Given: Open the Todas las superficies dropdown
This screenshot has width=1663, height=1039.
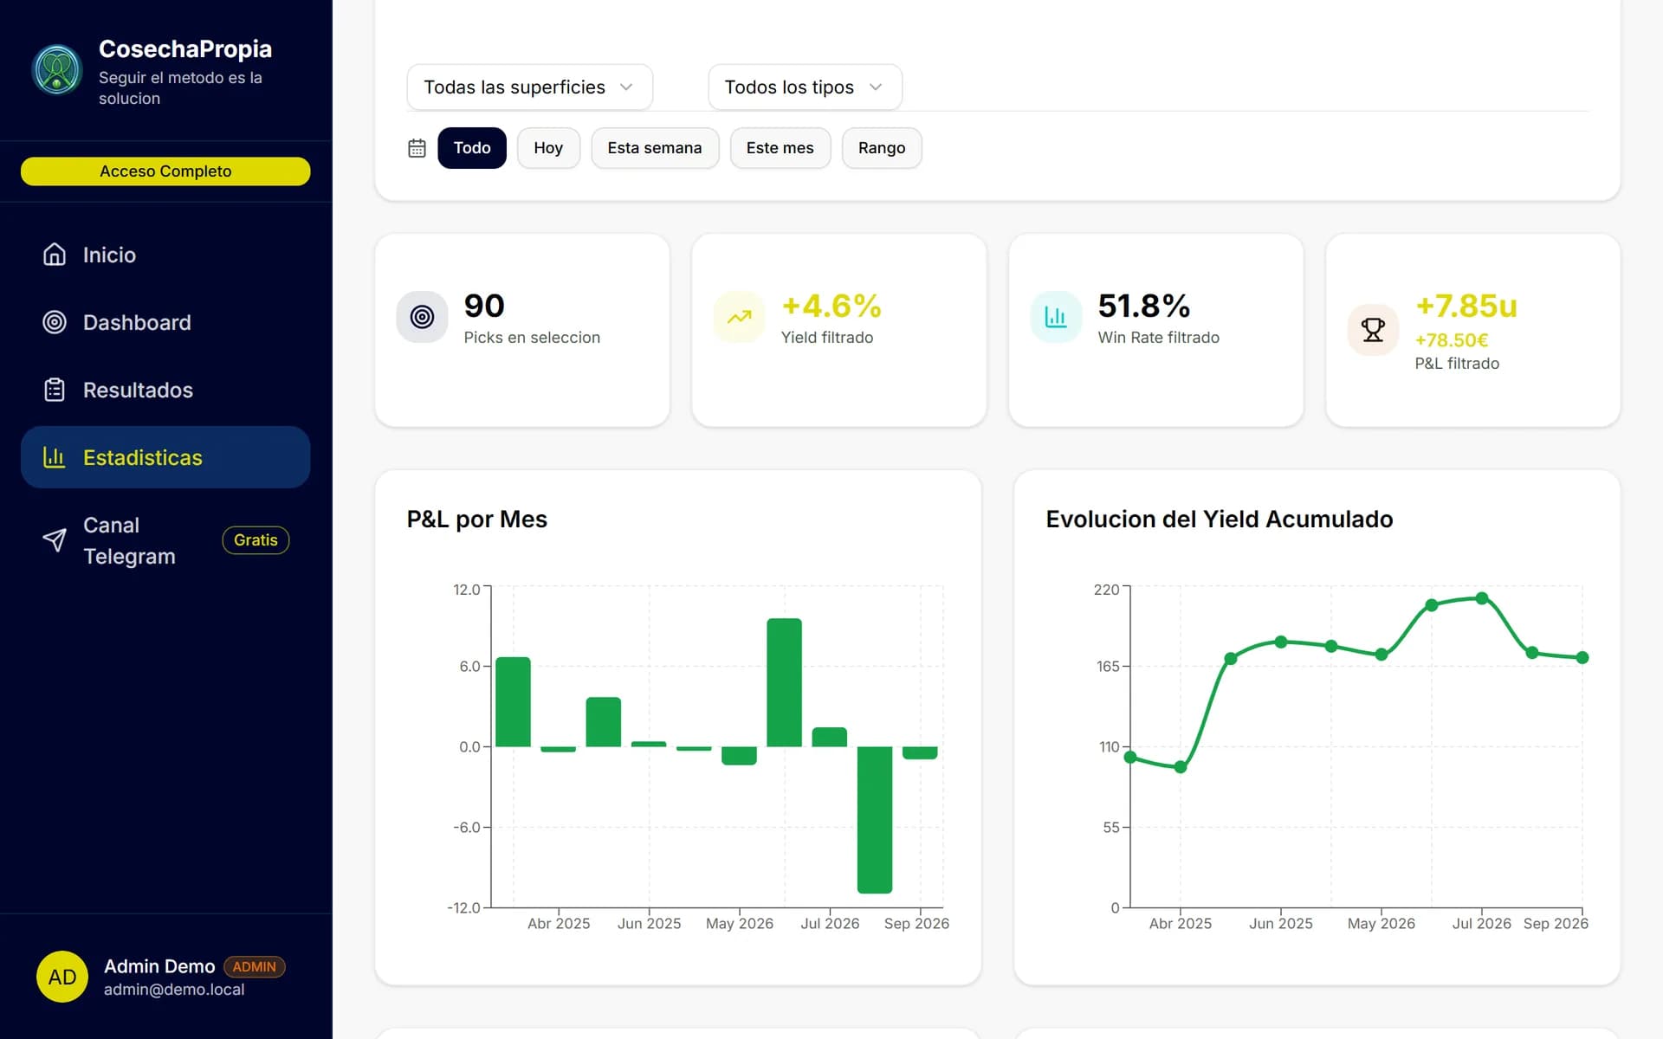Looking at the screenshot, I should 529,87.
